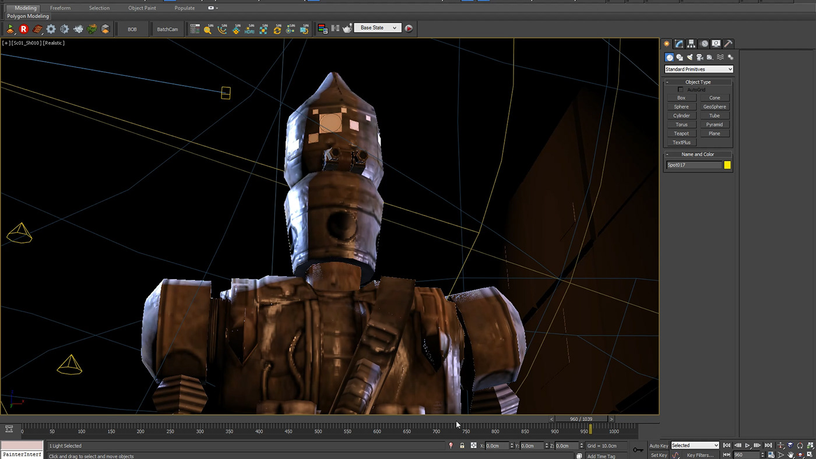Enable the AutoGrid checkbox
Image resolution: width=816 pixels, height=459 pixels.
[681, 90]
